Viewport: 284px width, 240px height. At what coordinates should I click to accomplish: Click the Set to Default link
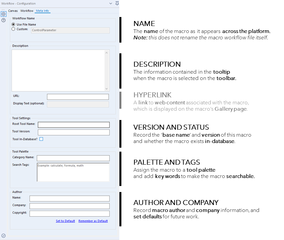pos(66,221)
